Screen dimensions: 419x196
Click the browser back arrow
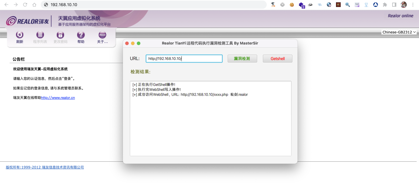pyautogui.click(x=6, y=5)
